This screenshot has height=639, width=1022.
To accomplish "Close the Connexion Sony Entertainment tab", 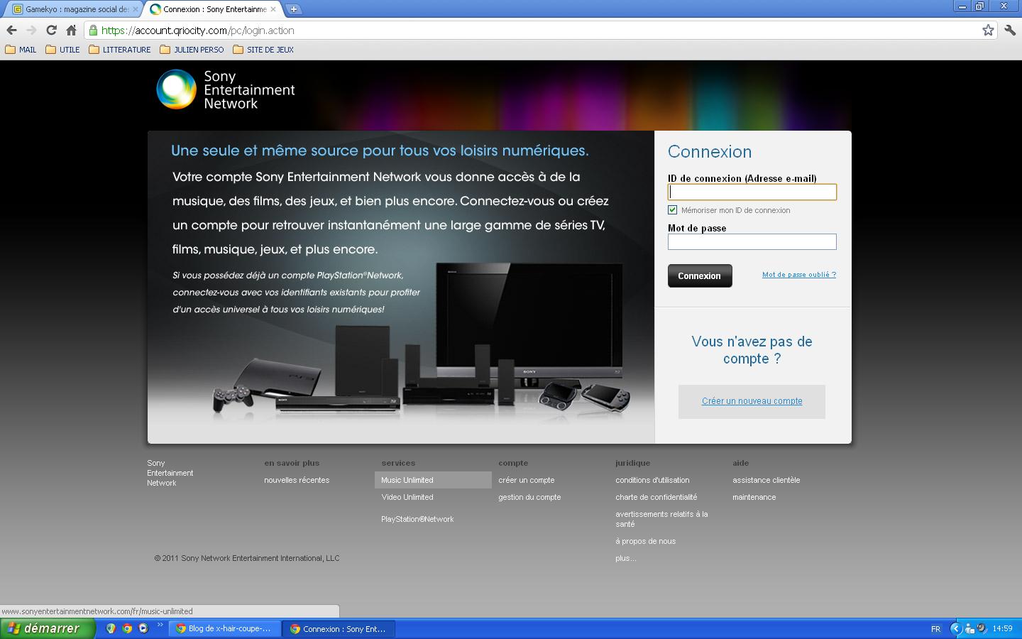I will 273,9.
